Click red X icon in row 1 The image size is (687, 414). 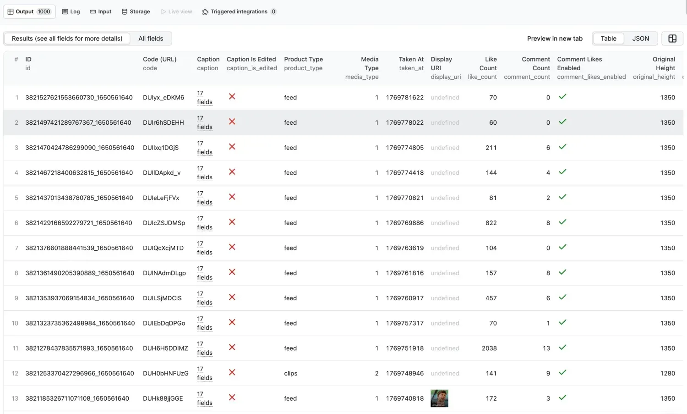(232, 97)
